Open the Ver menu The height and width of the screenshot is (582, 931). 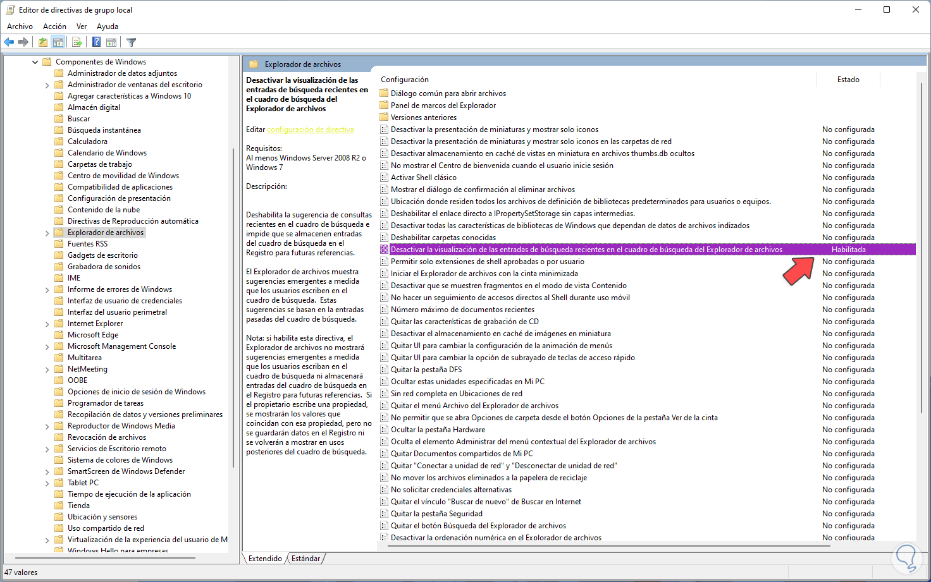[82, 27]
